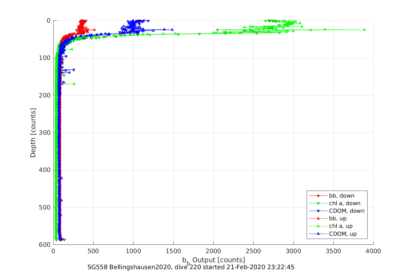Click the x-axis tick label 3500
Viewport: 413px width, 275px height.
333,251
